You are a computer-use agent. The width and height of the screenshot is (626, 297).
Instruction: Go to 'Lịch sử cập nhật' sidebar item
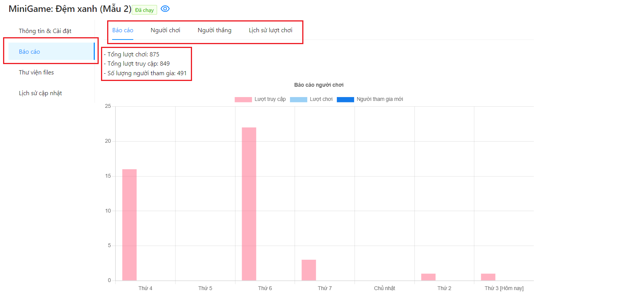click(x=40, y=93)
